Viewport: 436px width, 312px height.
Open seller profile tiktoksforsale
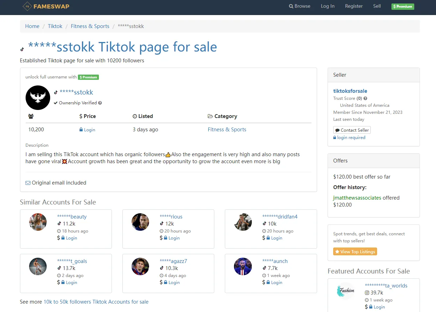pos(350,91)
